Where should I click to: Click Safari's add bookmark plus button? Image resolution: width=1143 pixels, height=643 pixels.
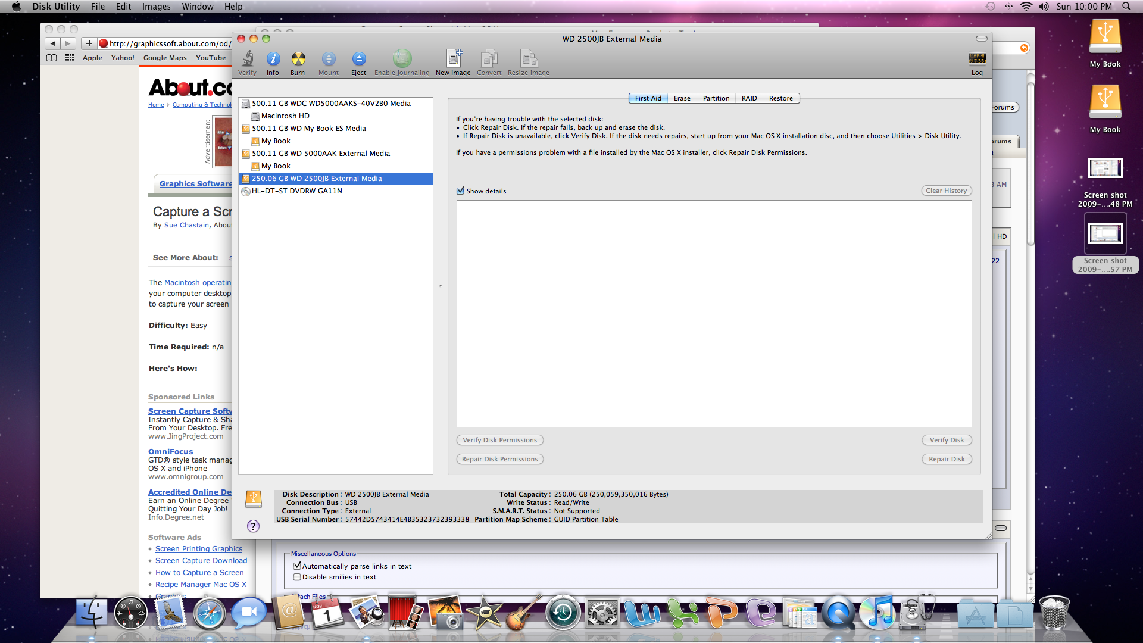(89, 43)
